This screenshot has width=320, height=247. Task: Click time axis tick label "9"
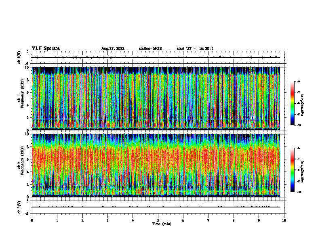(x=259, y=220)
